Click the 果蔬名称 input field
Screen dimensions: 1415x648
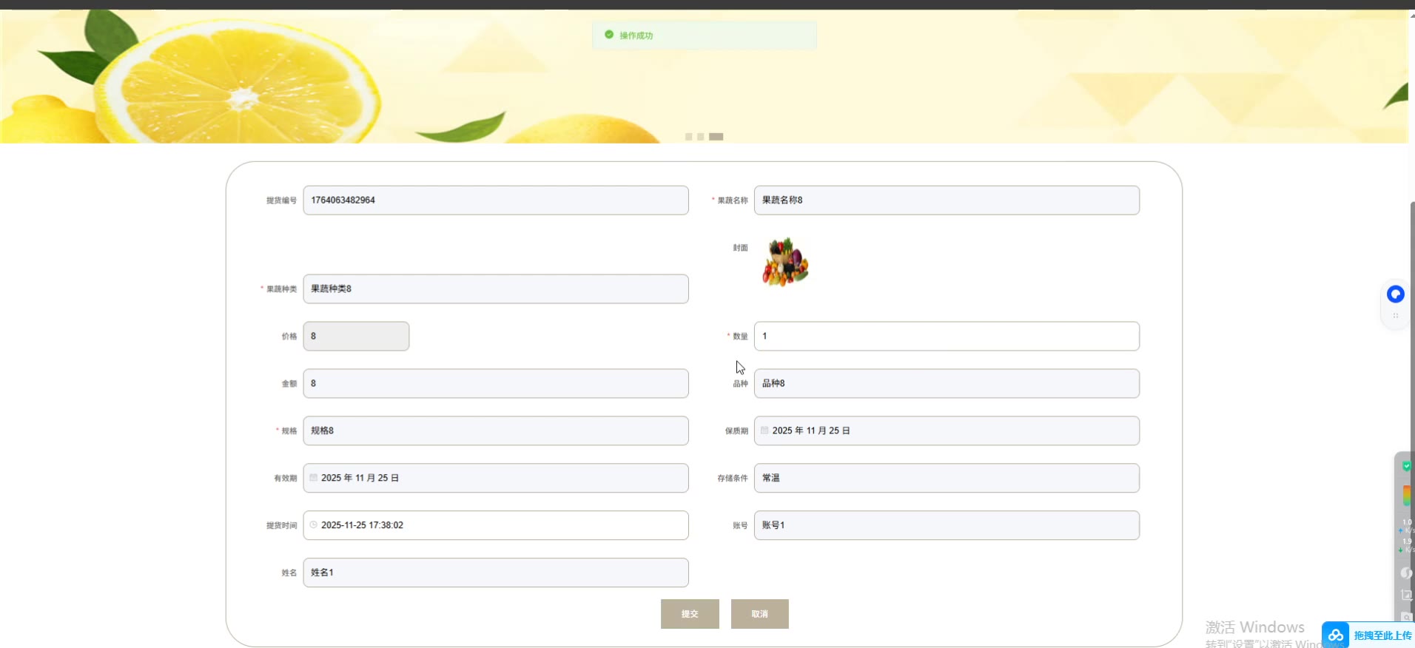point(947,200)
